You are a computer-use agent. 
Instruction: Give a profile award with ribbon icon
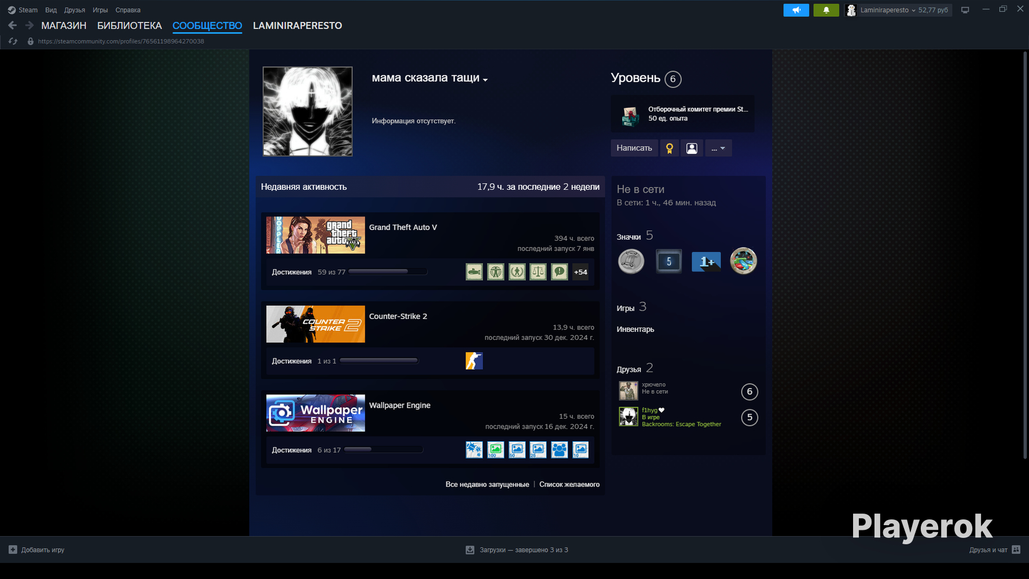(x=670, y=148)
